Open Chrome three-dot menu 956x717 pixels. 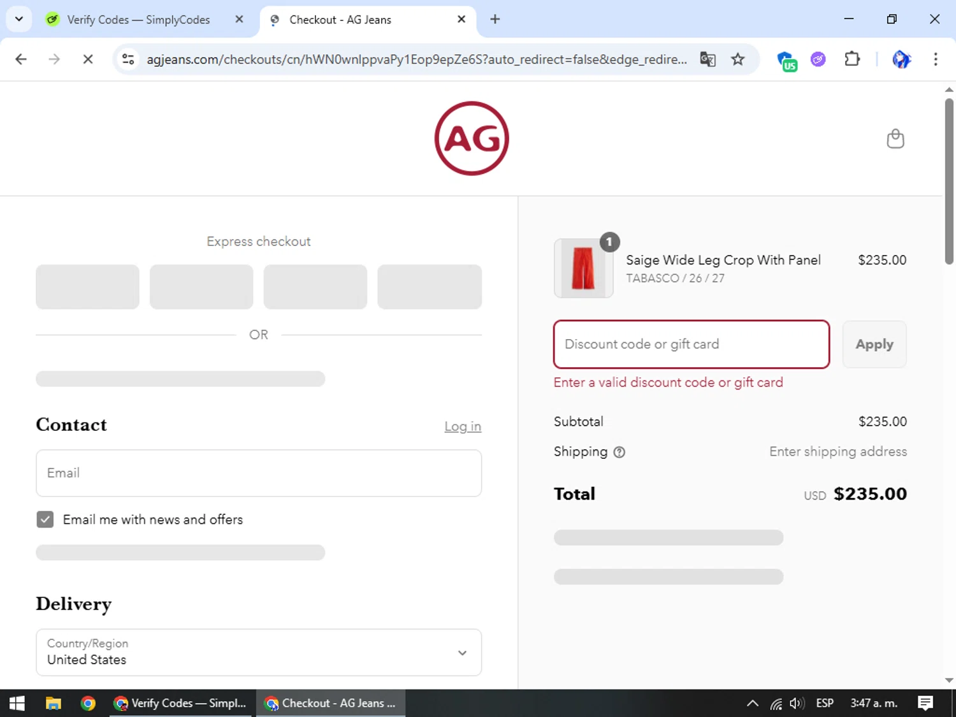coord(936,59)
